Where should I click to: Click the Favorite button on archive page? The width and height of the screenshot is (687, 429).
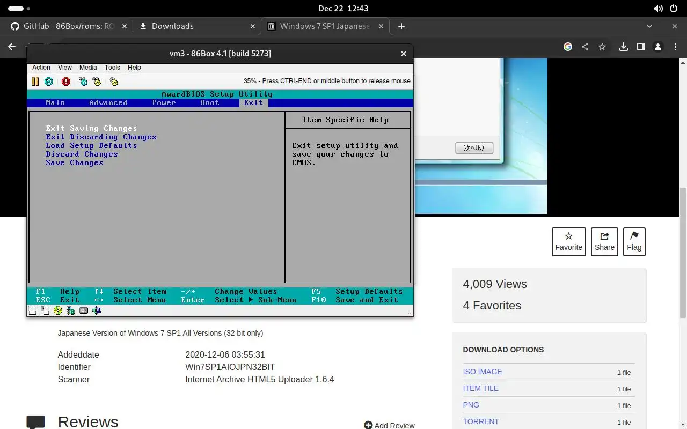[569, 242]
